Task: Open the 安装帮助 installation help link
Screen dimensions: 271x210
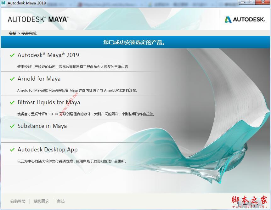Action: point(18,201)
